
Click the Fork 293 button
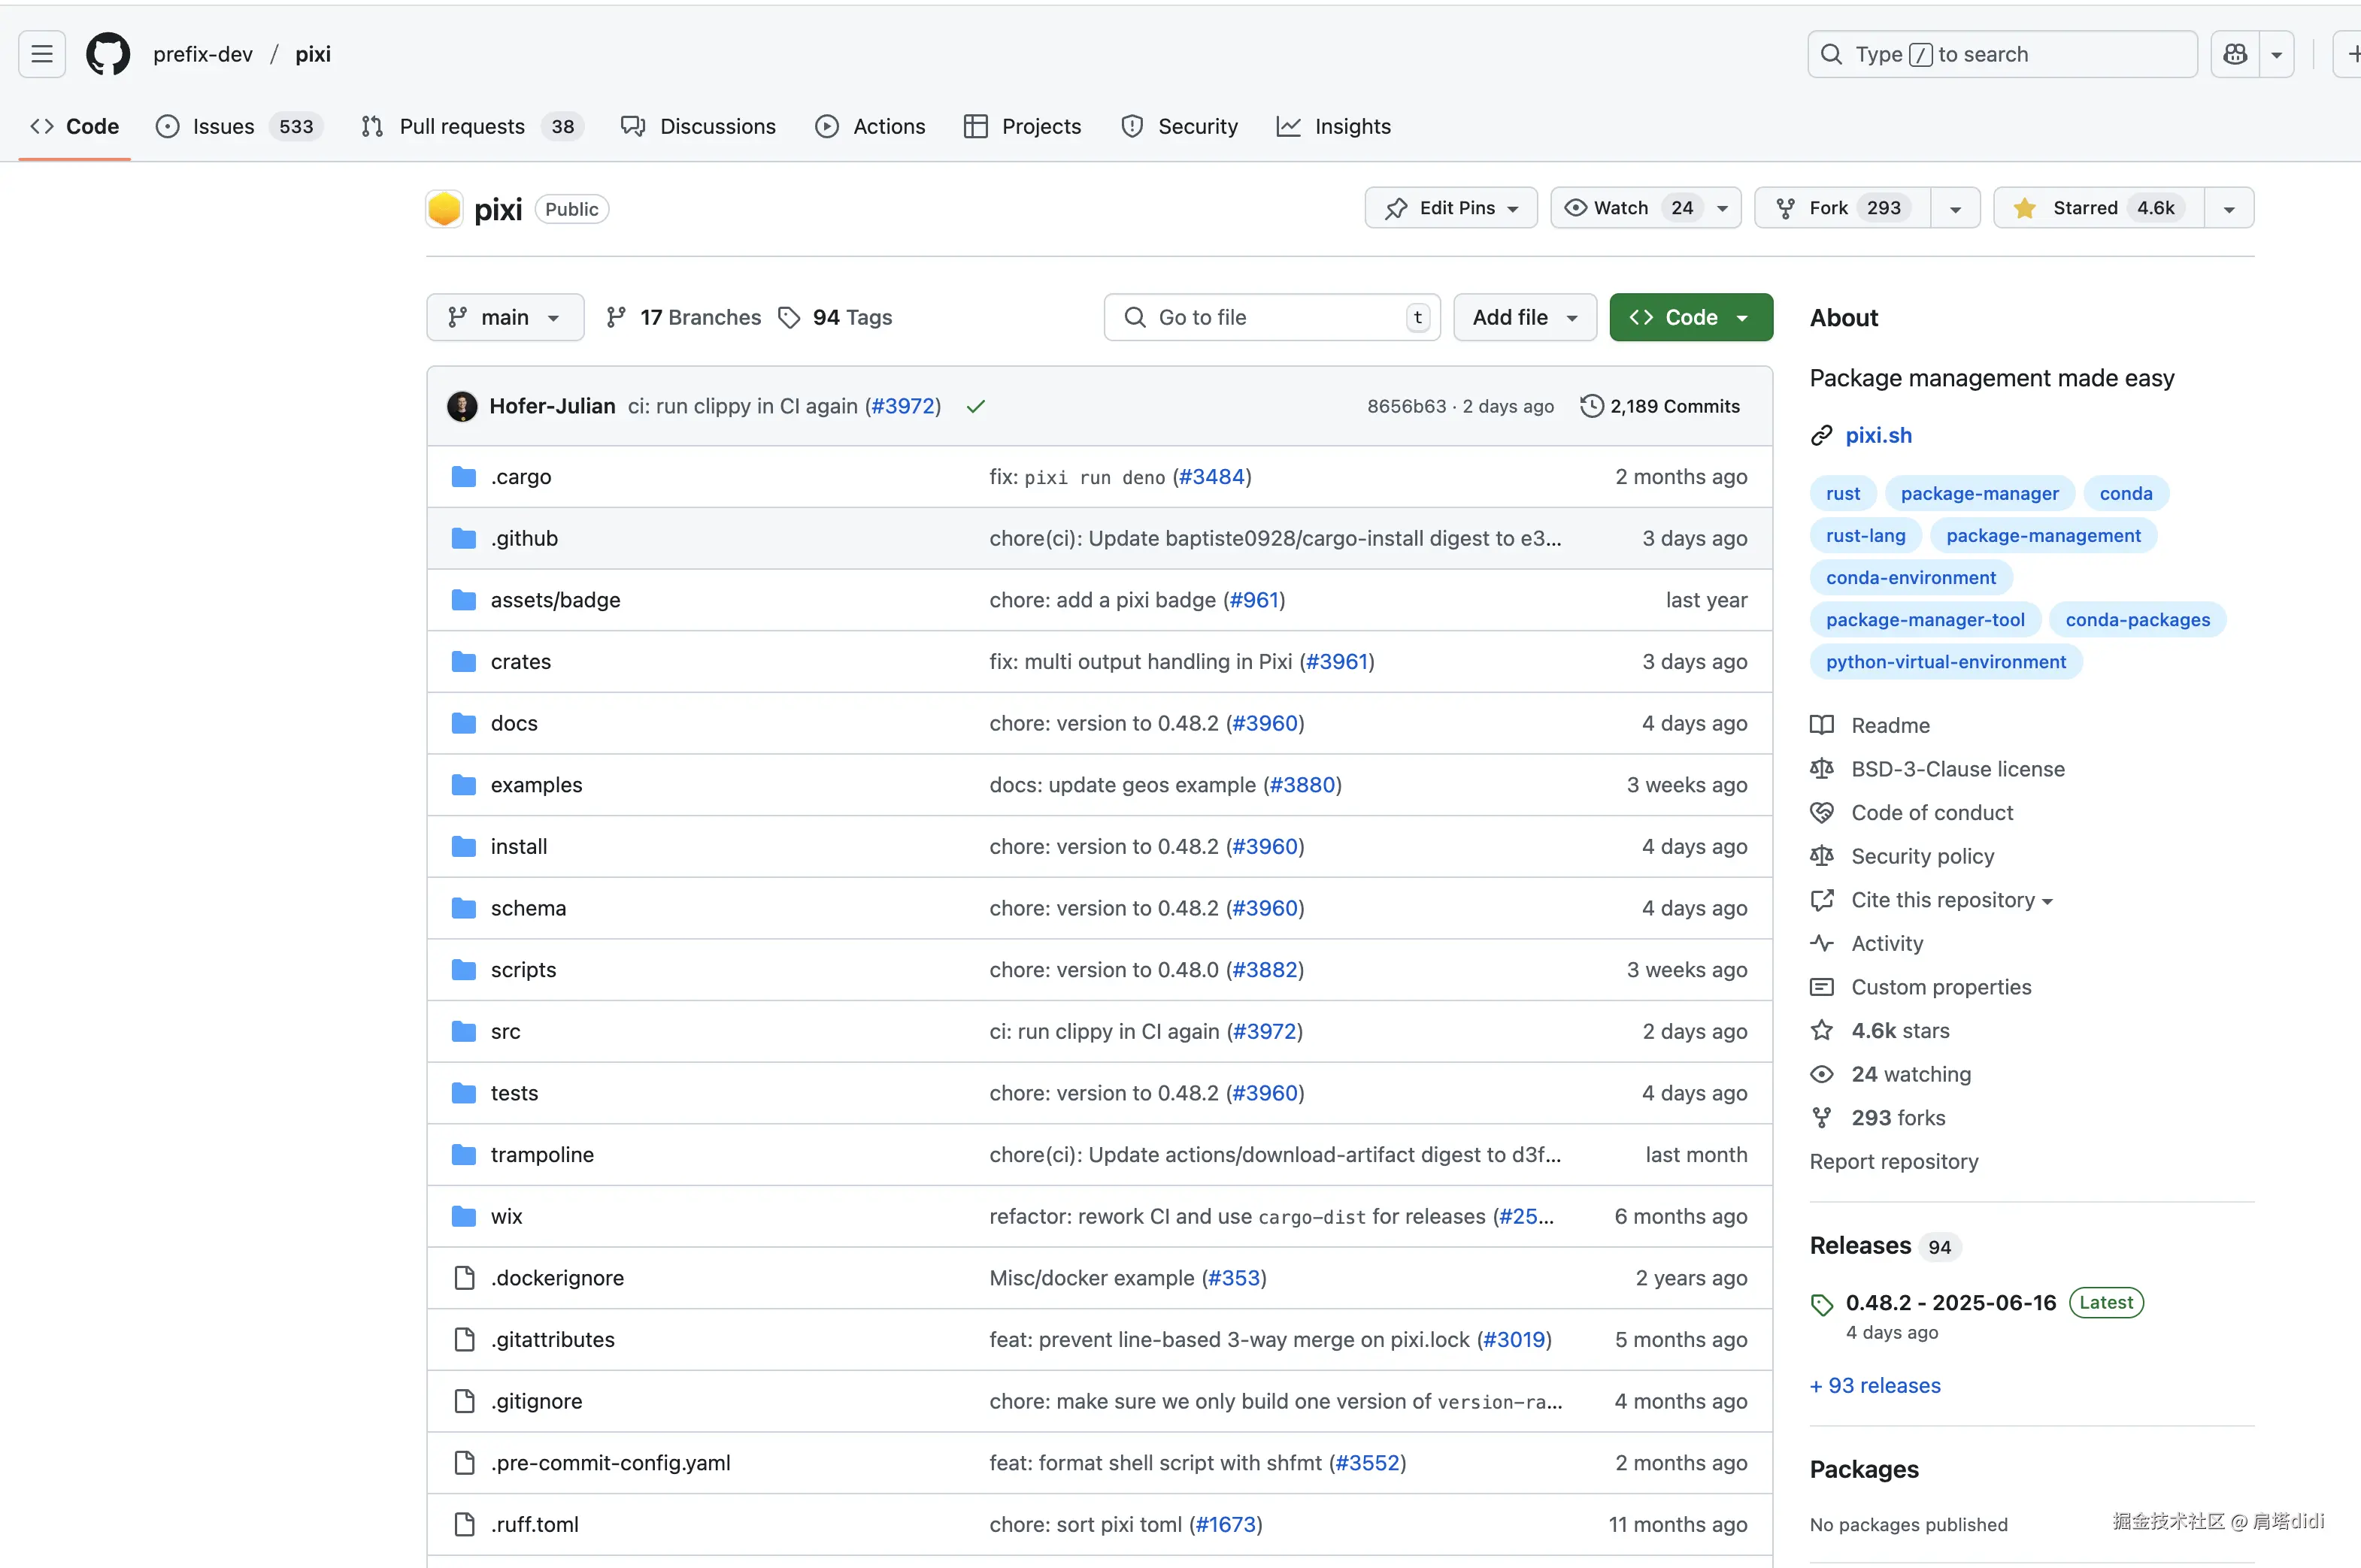[1842, 208]
